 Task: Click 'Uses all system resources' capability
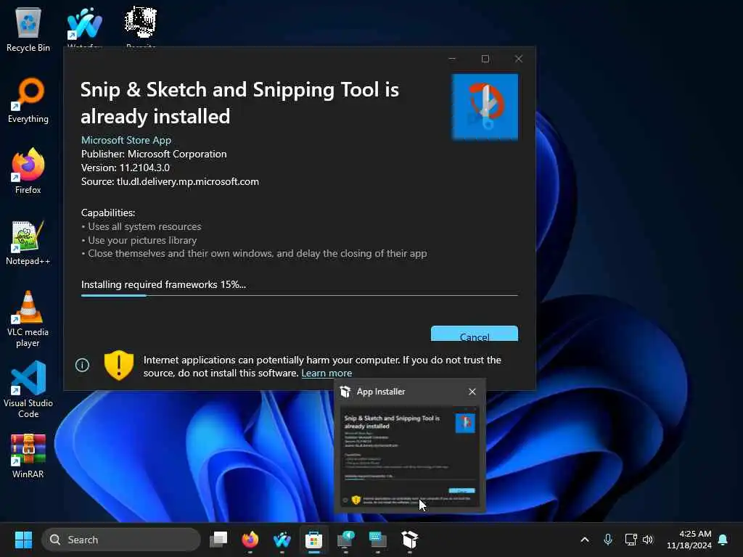144,226
